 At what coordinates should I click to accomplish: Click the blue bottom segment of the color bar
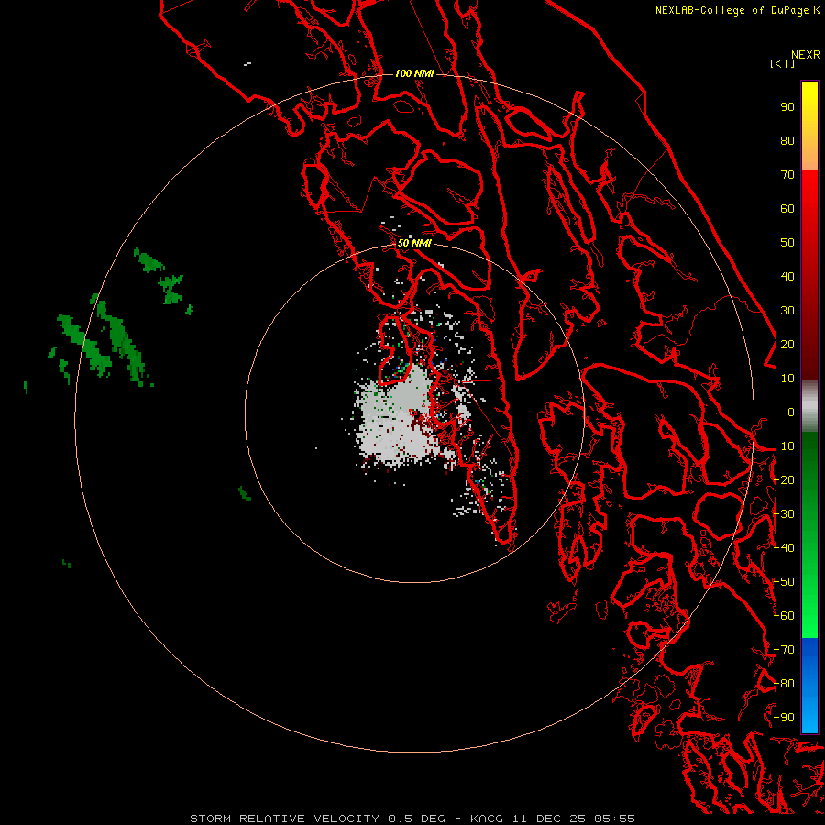[809, 686]
